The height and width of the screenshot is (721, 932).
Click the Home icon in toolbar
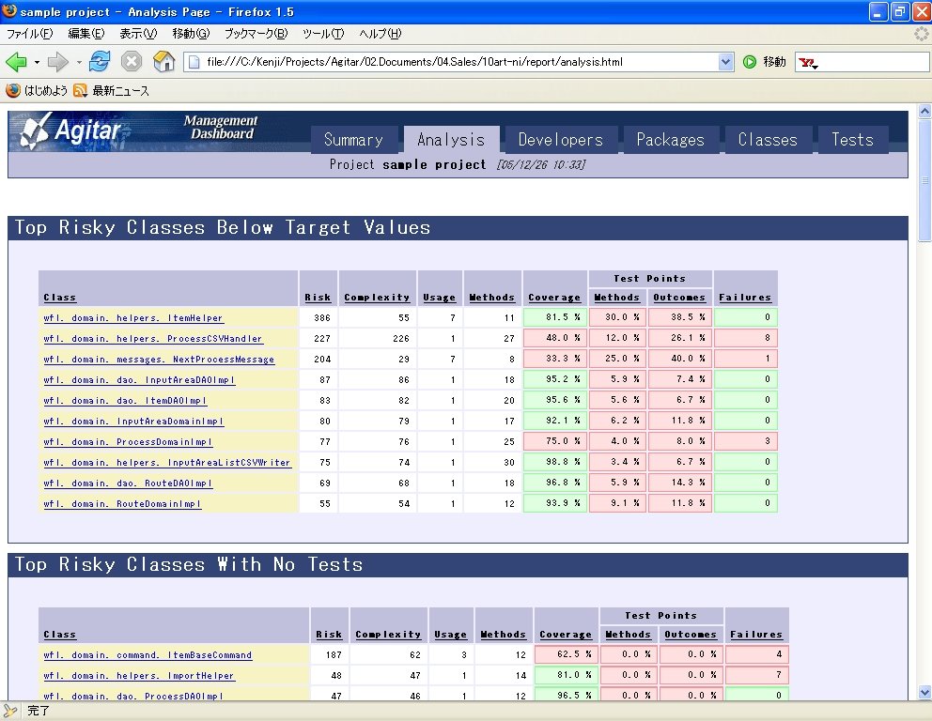[x=164, y=62]
